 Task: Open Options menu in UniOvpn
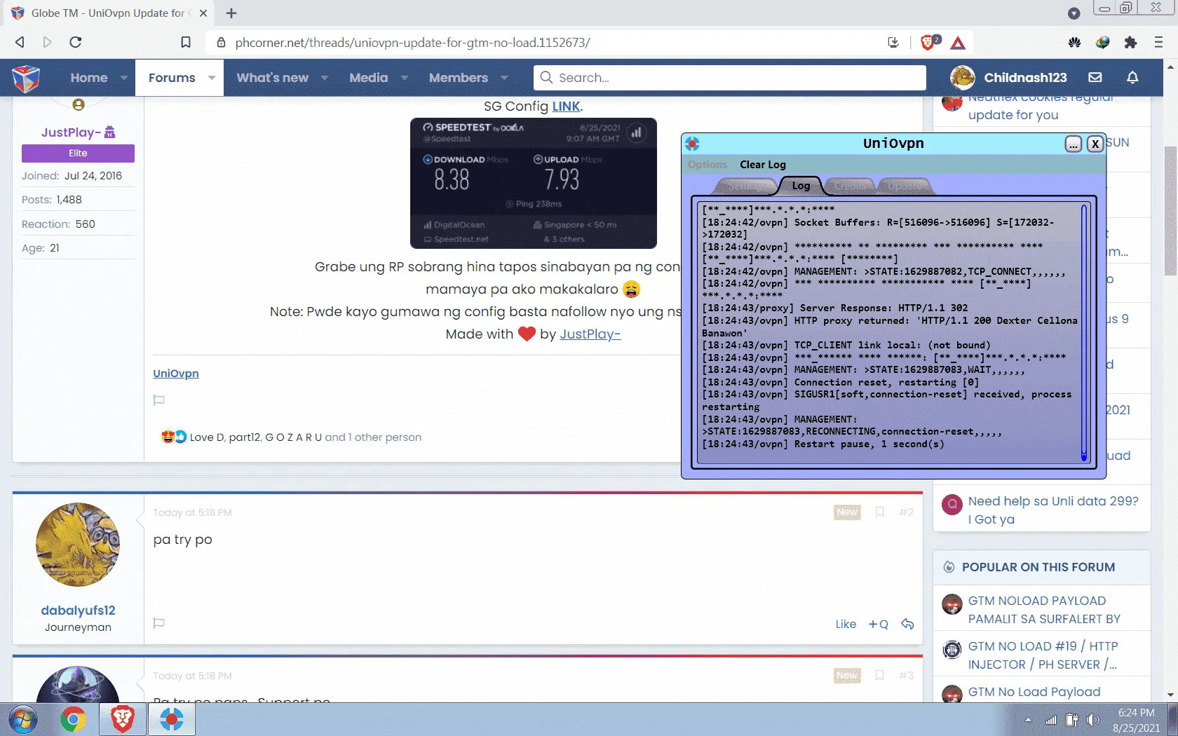(708, 165)
